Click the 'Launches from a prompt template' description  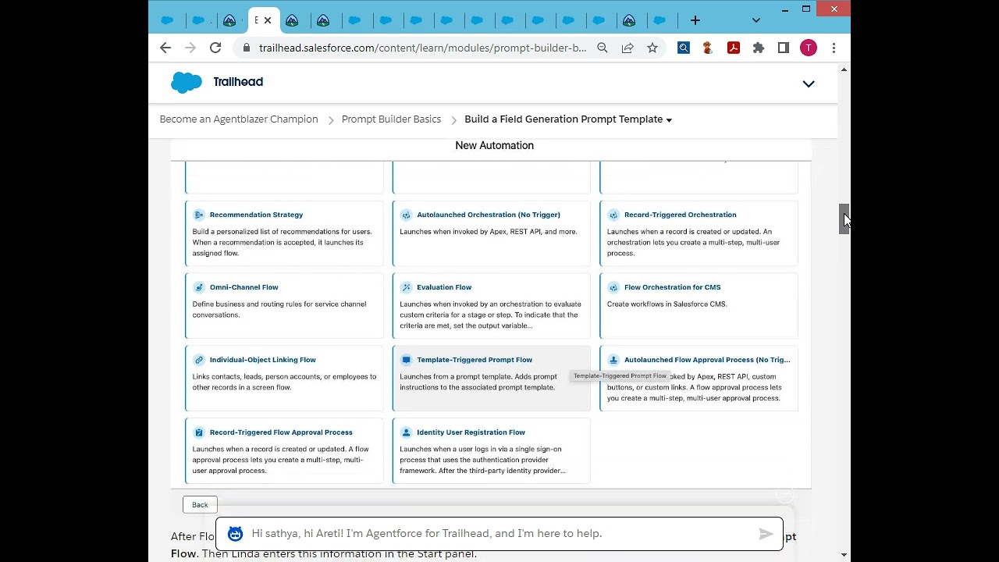(x=478, y=382)
